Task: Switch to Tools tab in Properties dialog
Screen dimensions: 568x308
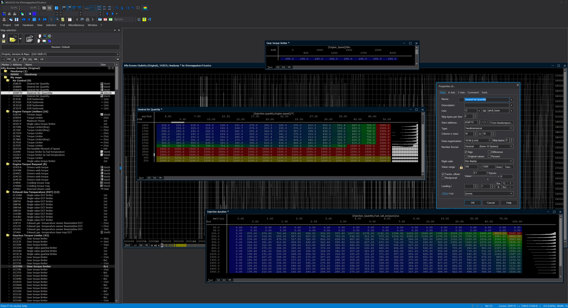Action: tap(484, 92)
